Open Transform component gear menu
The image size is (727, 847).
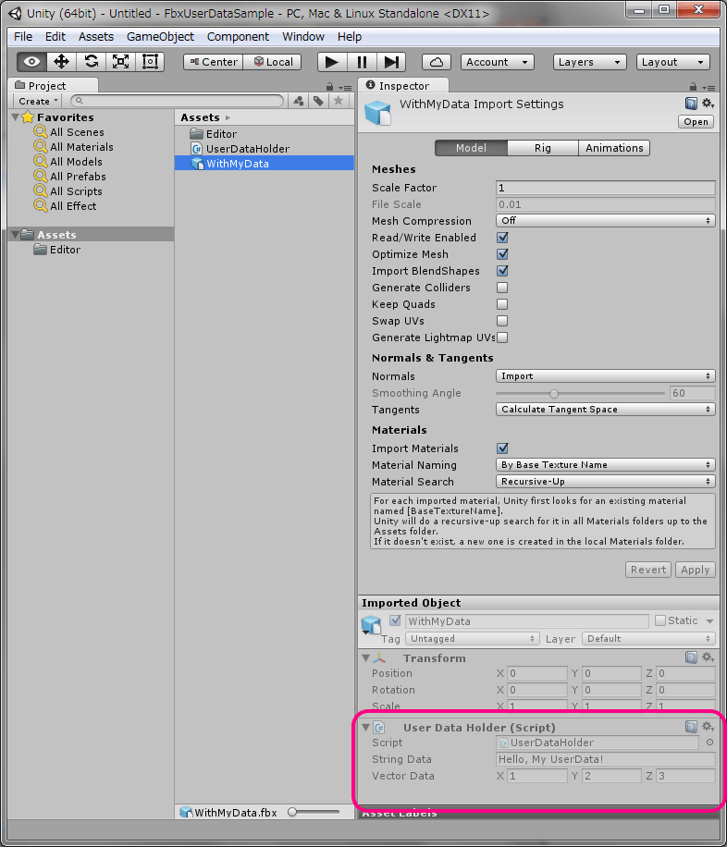pos(708,657)
